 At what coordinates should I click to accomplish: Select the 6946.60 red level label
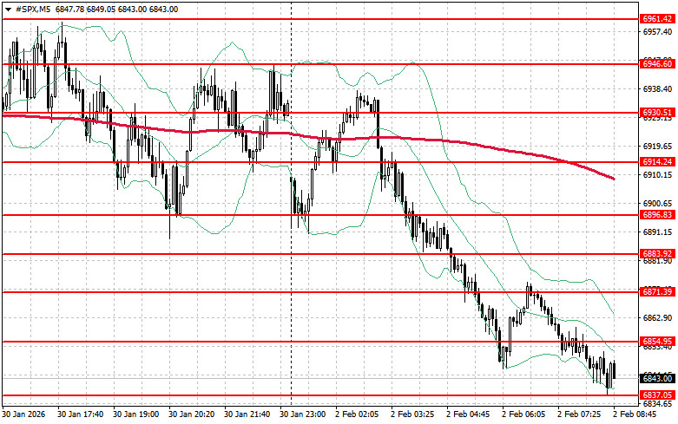pyautogui.click(x=657, y=63)
